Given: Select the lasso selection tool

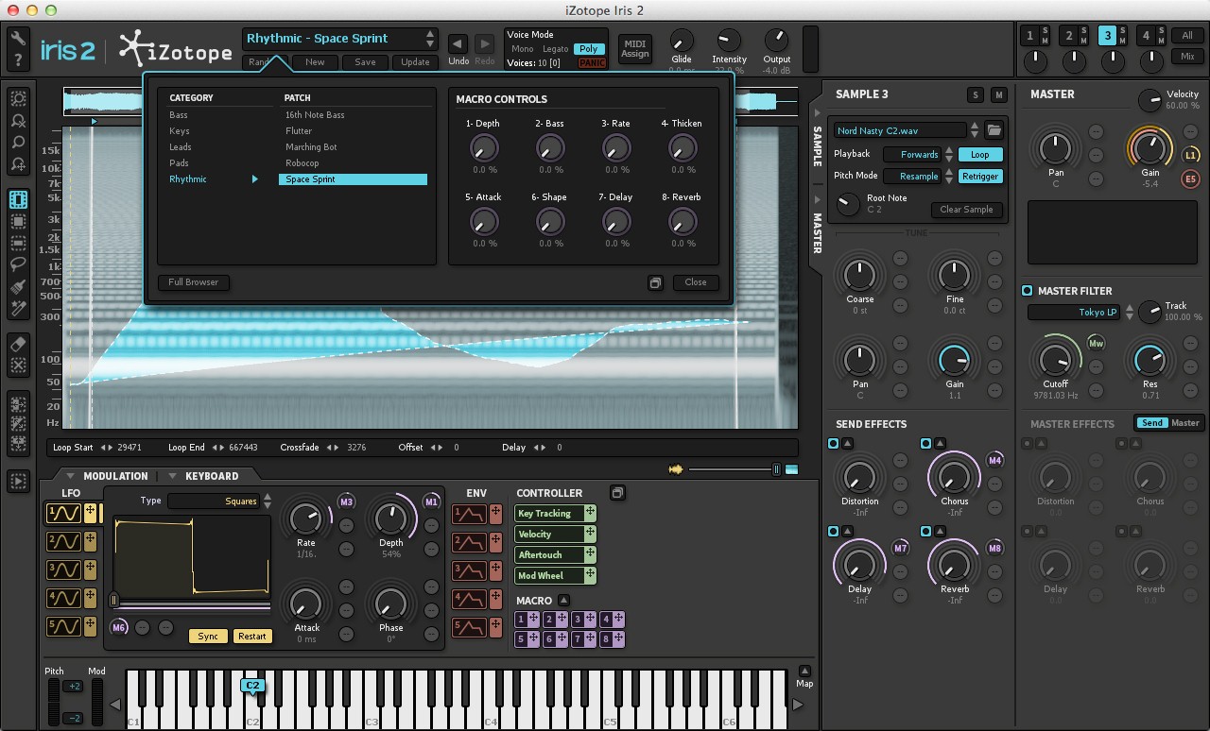Looking at the screenshot, I should tap(18, 265).
